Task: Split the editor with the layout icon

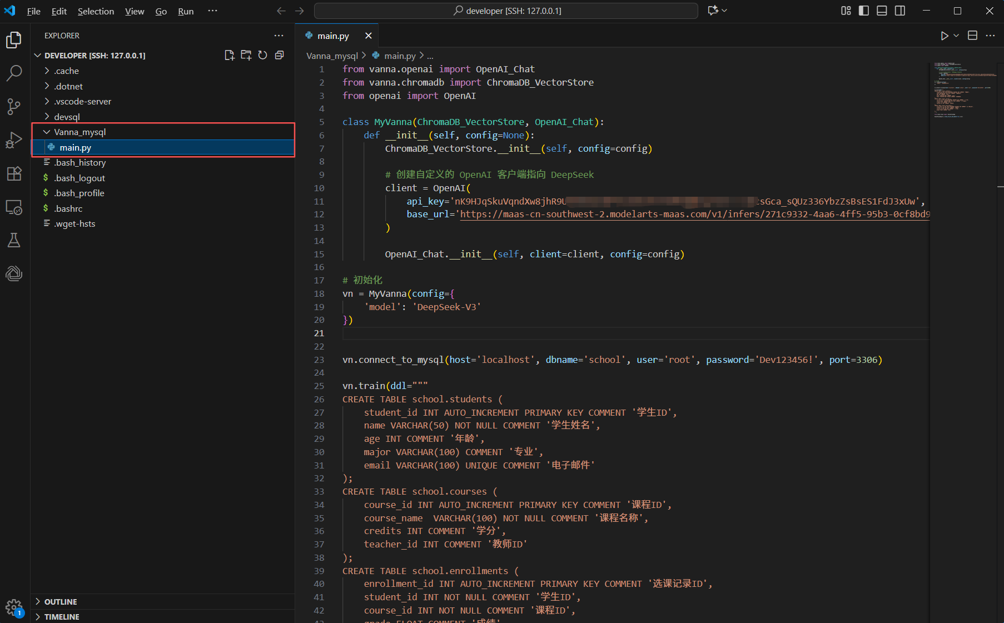Action: (x=972, y=36)
